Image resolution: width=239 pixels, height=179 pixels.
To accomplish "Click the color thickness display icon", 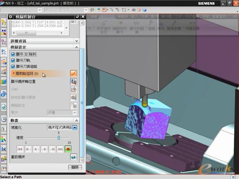I will click(x=73, y=97).
